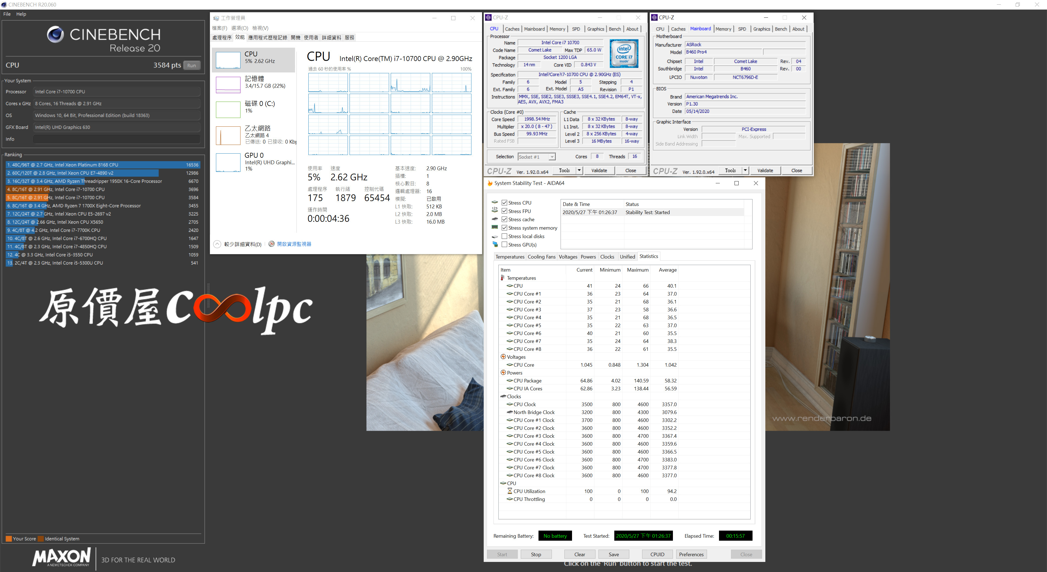Enable the Stress GPU(s) checkbox
This screenshot has height=572, width=1047.
tap(504, 244)
